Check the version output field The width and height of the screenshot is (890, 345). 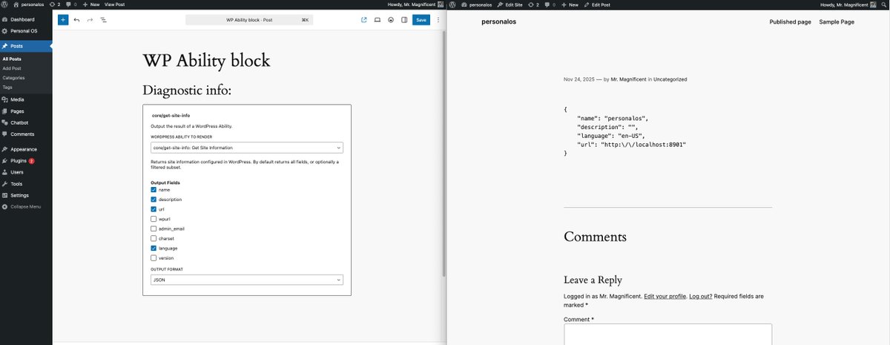click(154, 257)
